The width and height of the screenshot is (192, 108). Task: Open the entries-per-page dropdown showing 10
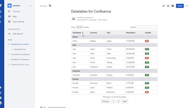point(79,27)
